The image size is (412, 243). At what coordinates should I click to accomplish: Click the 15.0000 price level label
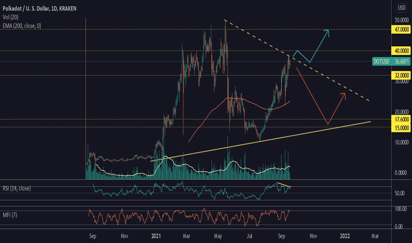click(x=401, y=128)
